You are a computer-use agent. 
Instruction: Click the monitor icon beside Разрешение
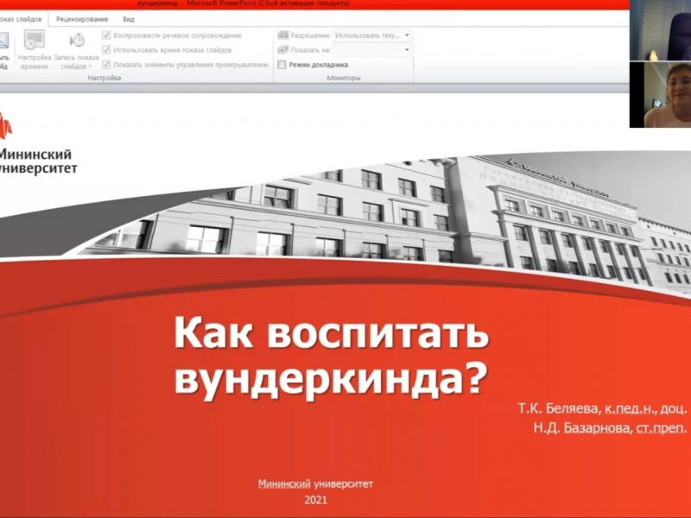(282, 35)
